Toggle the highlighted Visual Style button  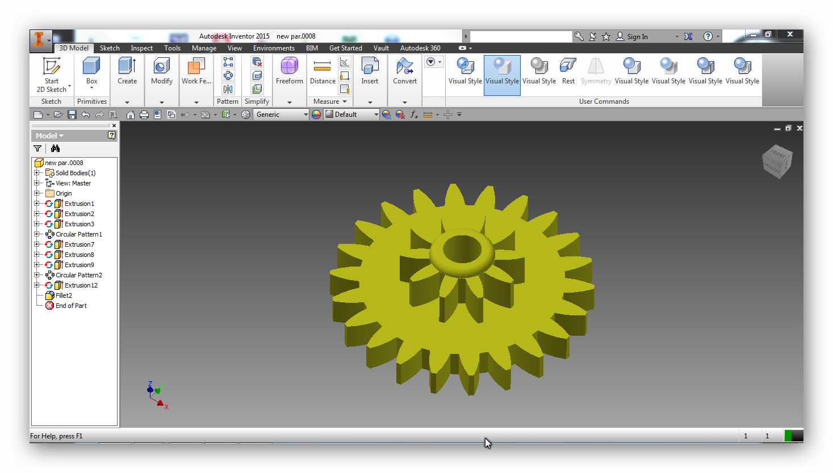click(x=502, y=75)
